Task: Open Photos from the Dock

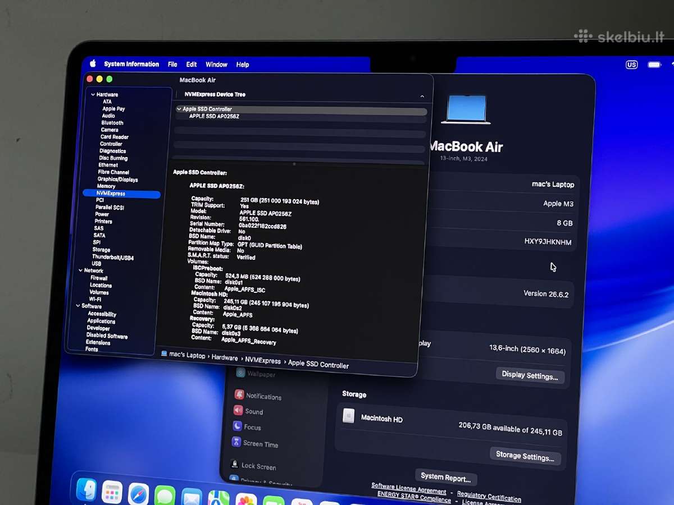Action: [246, 499]
